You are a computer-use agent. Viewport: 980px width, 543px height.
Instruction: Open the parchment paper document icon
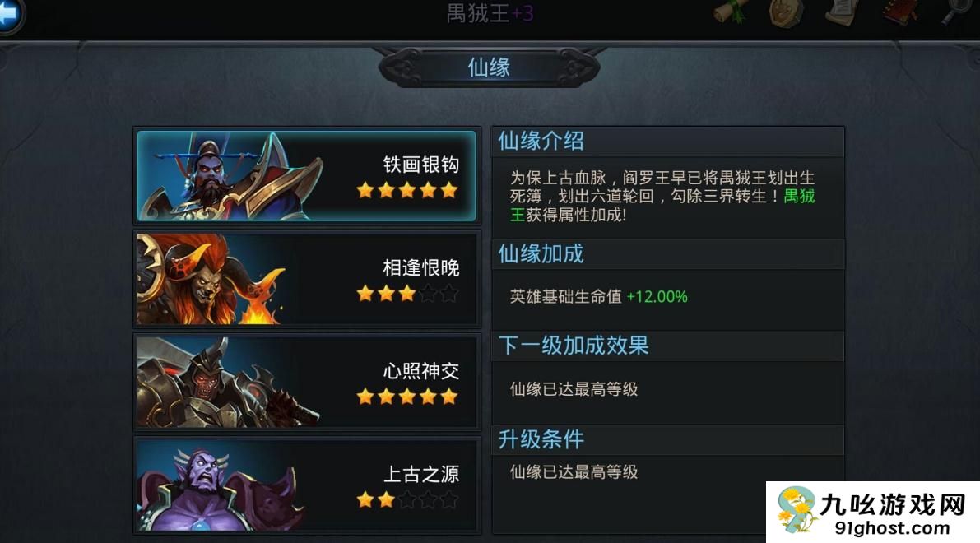(x=843, y=12)
